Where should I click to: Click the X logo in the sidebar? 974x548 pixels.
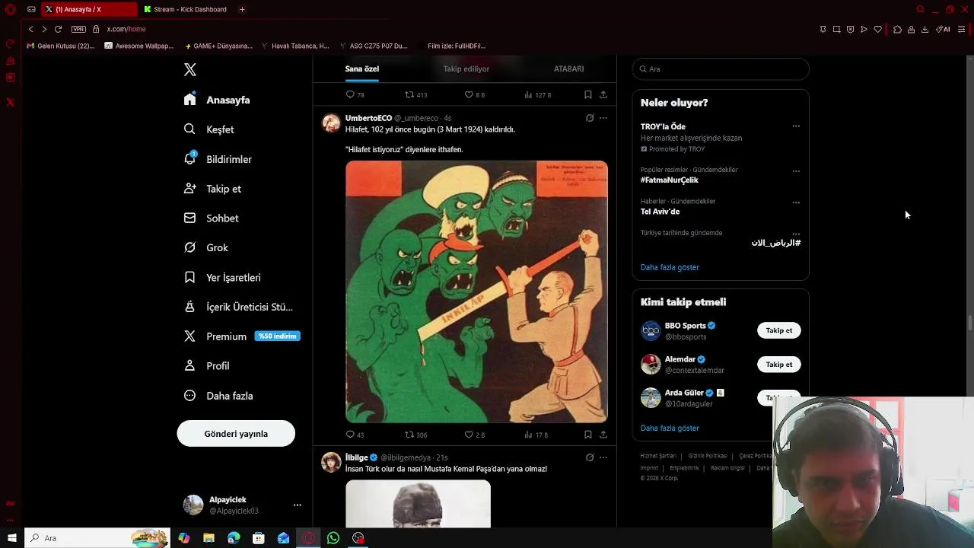tap(190, 70)
